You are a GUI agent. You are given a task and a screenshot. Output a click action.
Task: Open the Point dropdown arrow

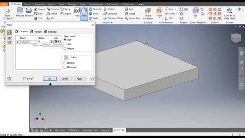[x=176, y=14]
